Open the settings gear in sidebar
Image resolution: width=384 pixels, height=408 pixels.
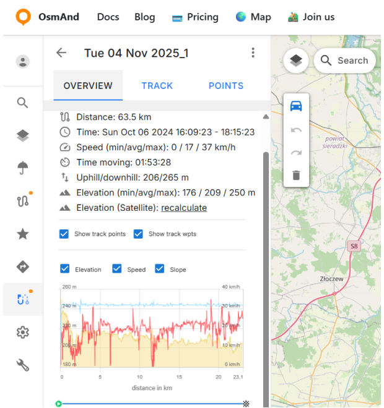click(23, 333)
